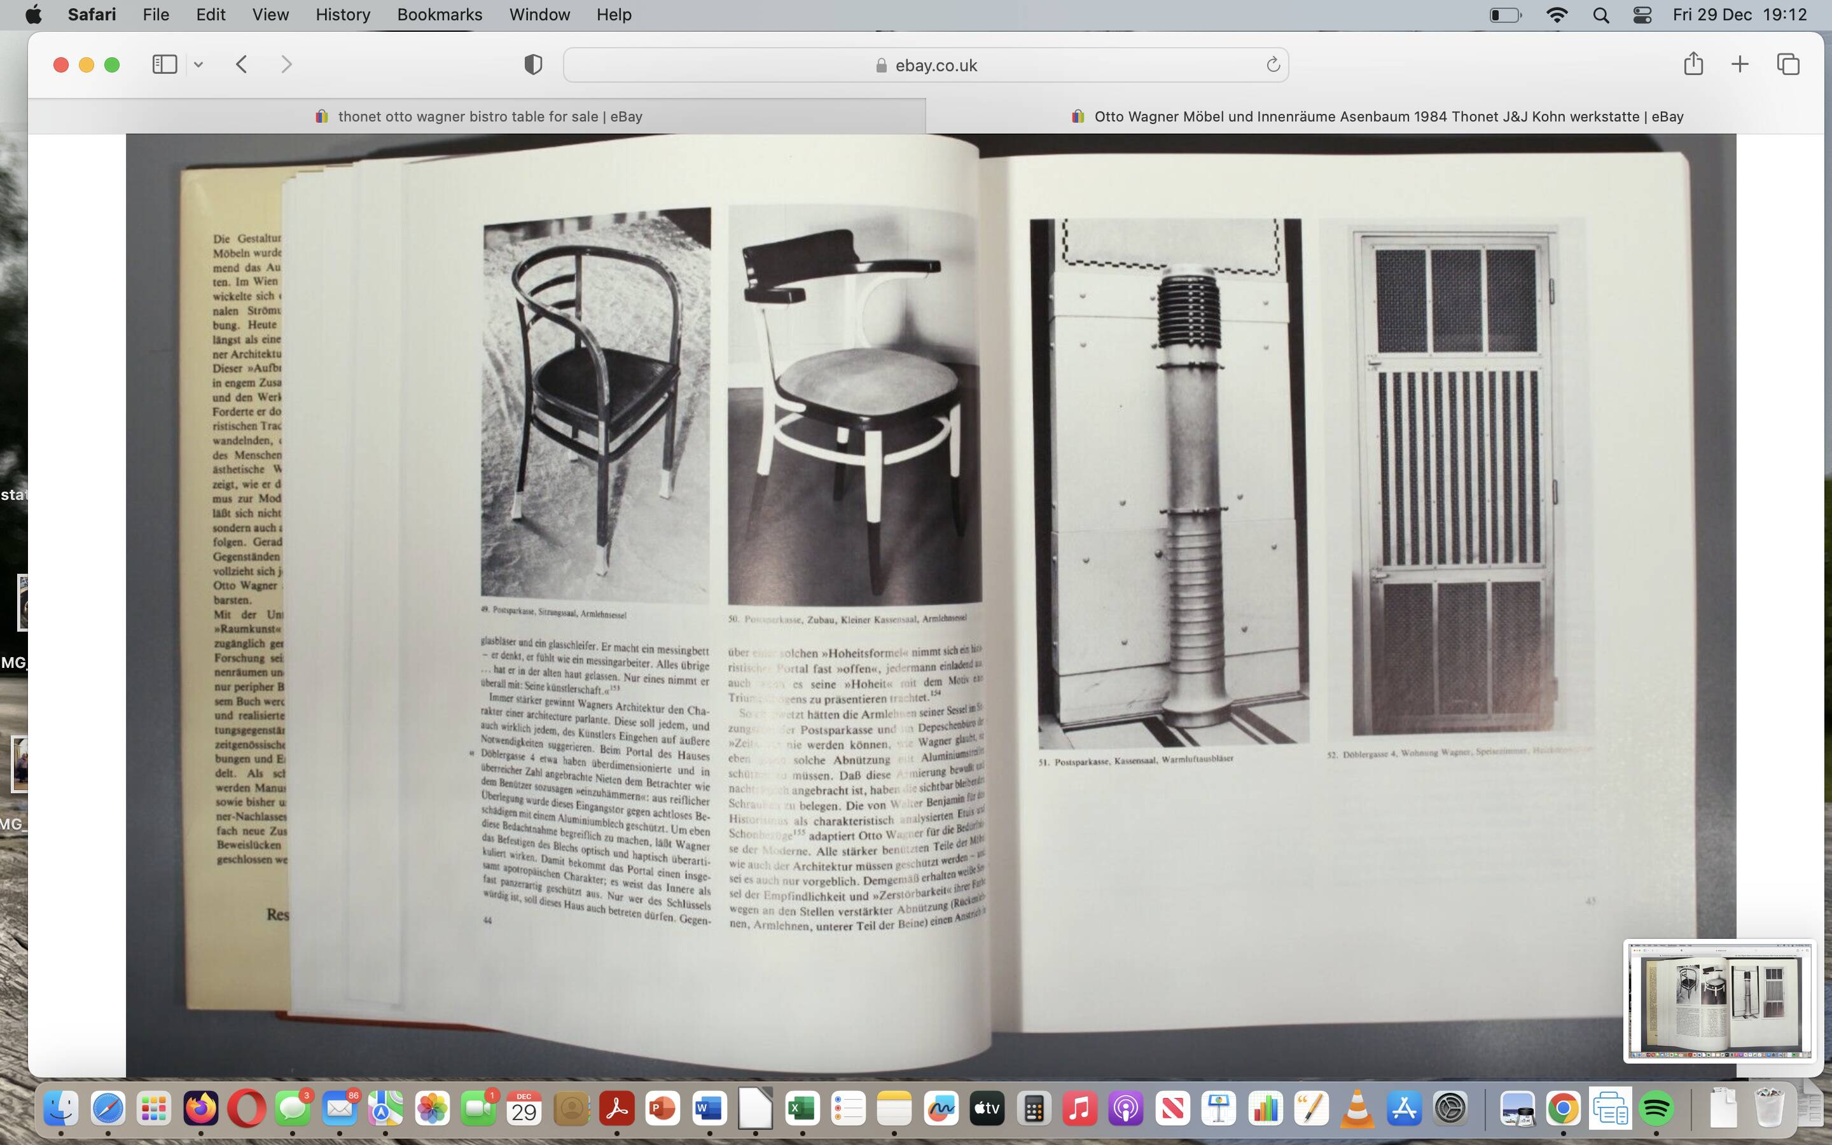1832x1145 pixels.
Task: Open the Calculator app
Action: (x=1033, y=1109)
